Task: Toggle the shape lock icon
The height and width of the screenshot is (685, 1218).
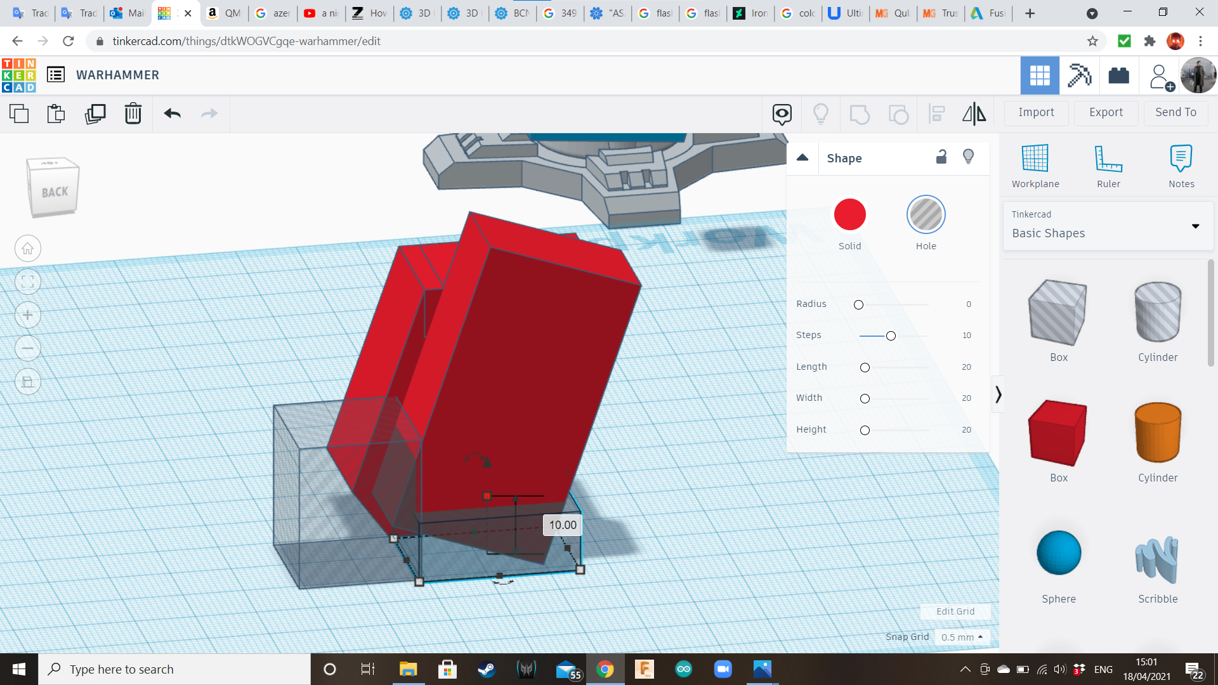Action: point(941,157)
